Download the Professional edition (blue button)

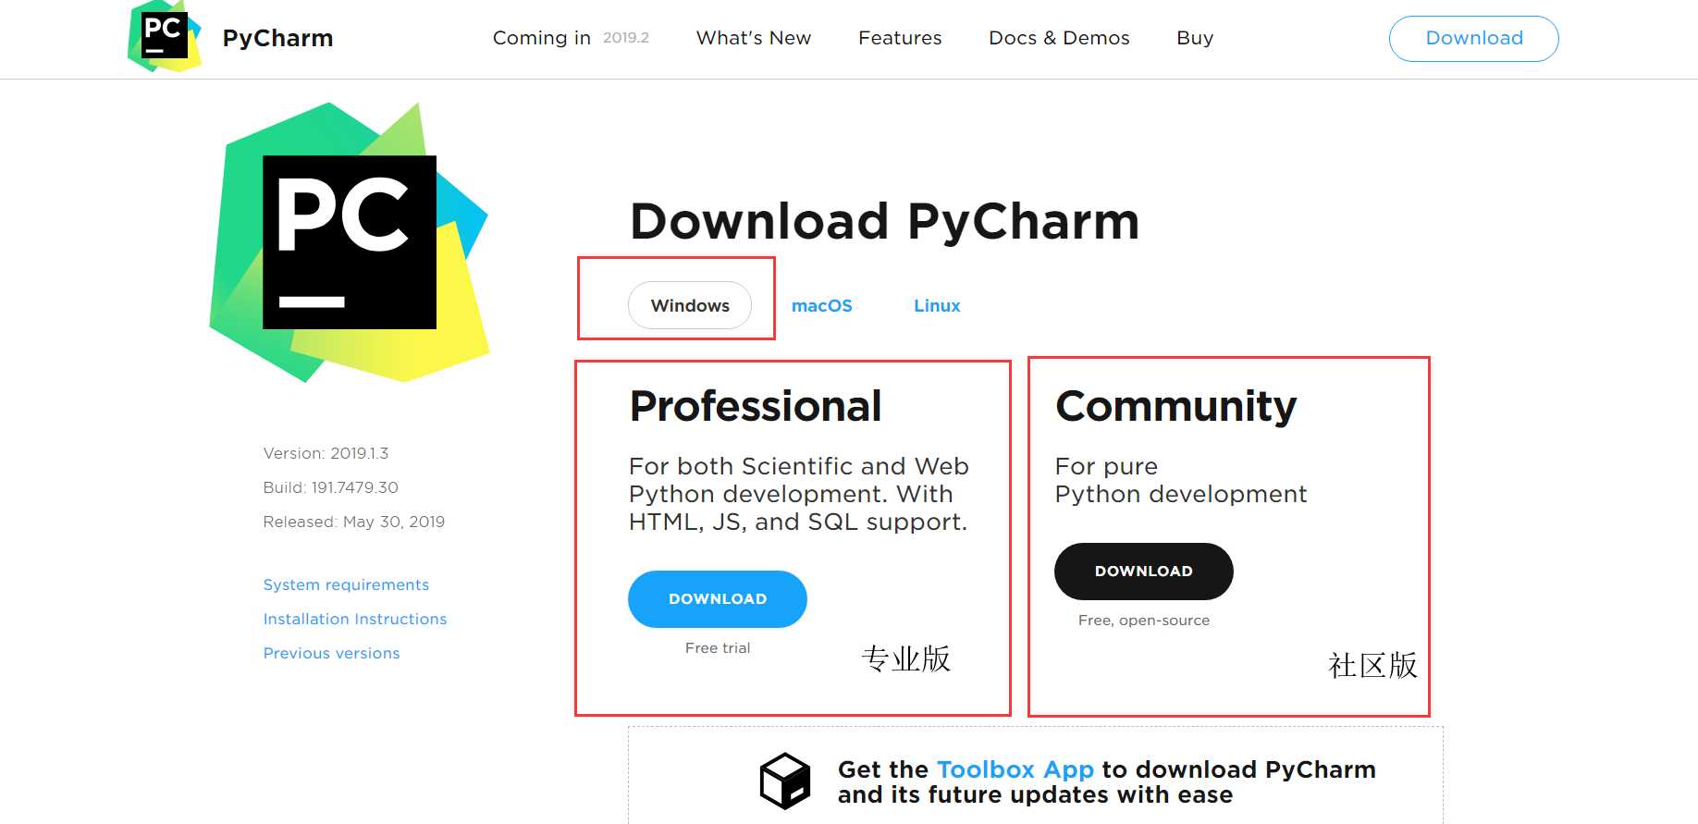[718, 599]
